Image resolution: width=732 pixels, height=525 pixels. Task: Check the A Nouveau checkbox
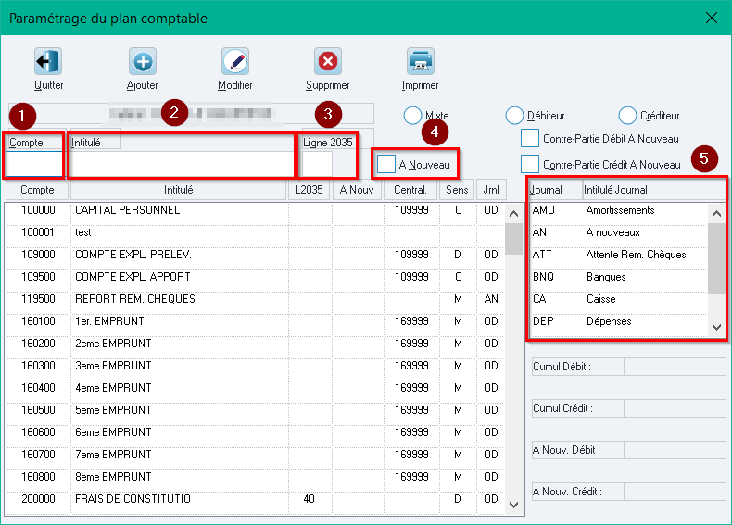[x=386, y=164]
